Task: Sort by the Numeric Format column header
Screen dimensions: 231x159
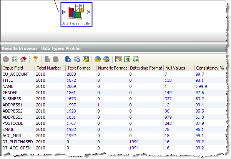Action: (x=112, y=68)
